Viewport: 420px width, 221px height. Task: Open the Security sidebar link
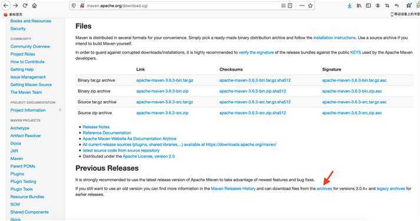tap(18, 29)
